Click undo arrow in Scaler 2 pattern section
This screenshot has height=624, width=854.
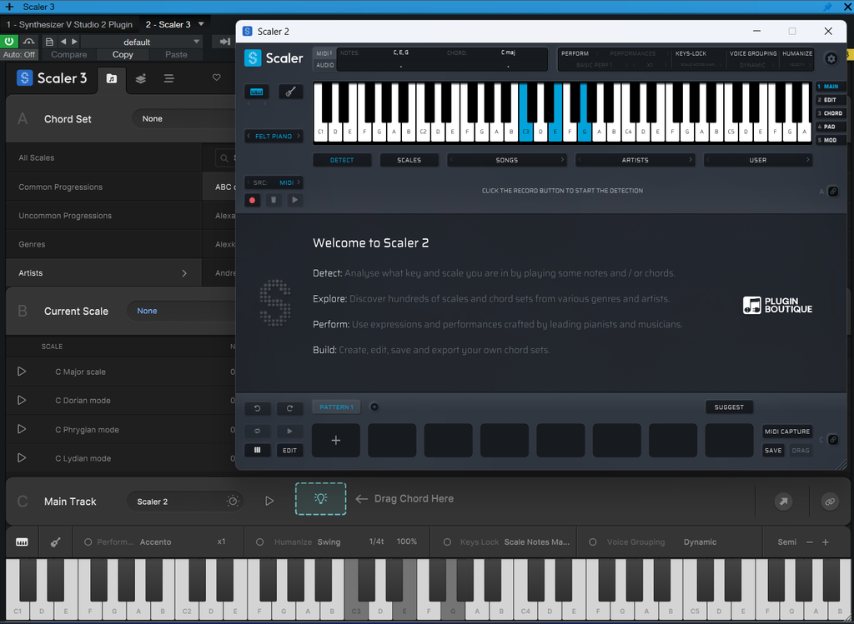coord(257,408)
